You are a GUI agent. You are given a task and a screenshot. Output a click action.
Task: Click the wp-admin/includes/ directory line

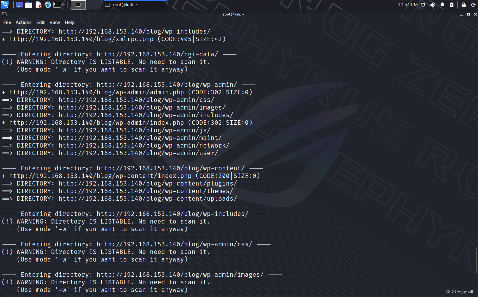click(118, 115)
